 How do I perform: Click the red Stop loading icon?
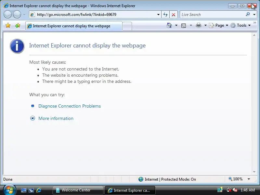point(174,15)
